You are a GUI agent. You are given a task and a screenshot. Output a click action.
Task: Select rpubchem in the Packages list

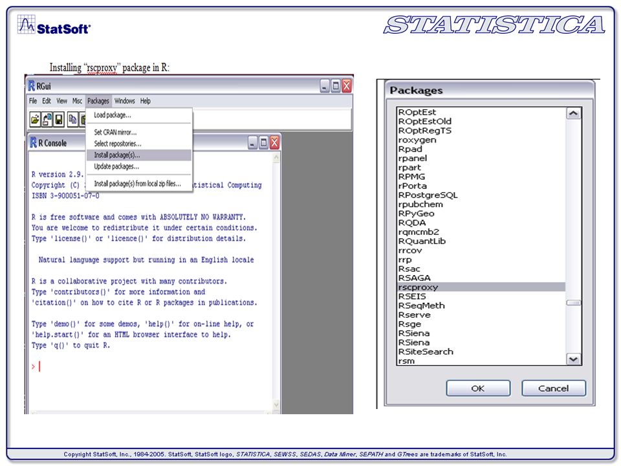[x=481, y=204]
